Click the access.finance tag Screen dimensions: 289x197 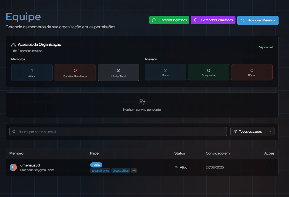(x=100, y=171)
